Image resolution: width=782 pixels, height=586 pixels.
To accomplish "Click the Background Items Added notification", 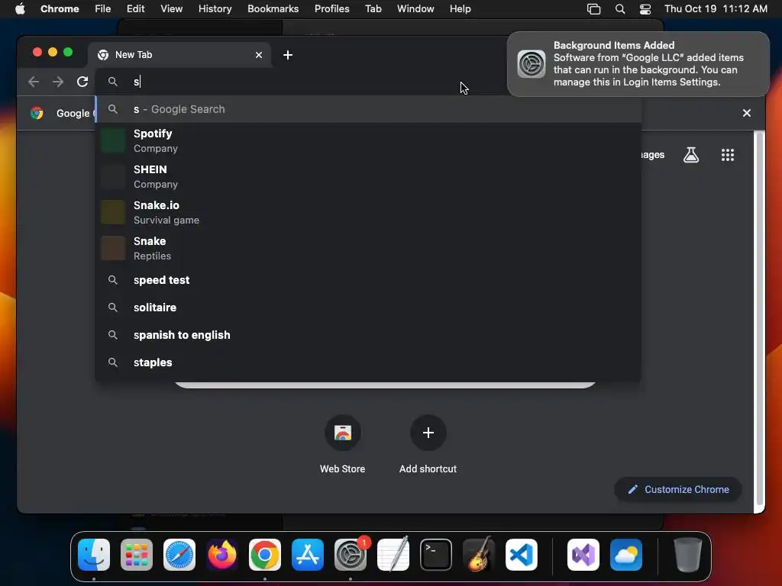I will 638,64.
